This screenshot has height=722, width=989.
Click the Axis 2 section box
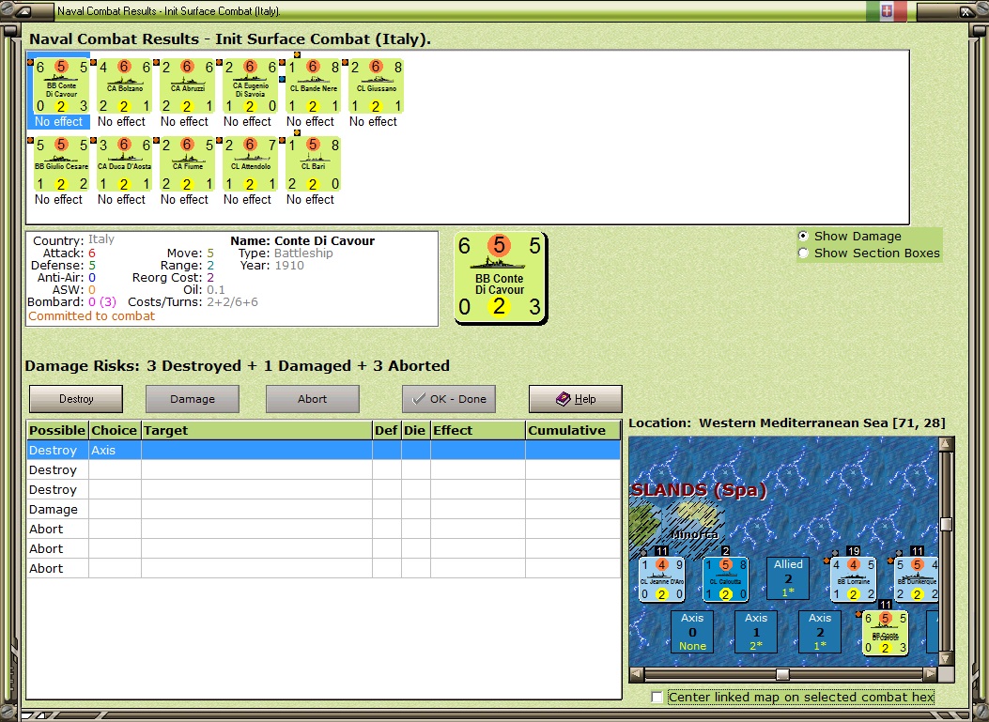819,631
